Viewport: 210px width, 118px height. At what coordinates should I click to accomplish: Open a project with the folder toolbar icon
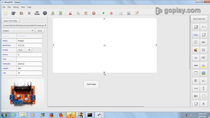21,13
